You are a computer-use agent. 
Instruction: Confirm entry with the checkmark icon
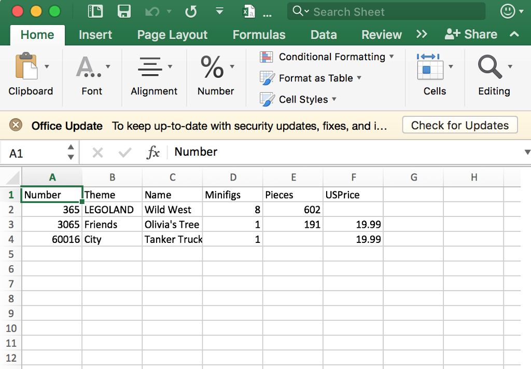pos(125,153)
